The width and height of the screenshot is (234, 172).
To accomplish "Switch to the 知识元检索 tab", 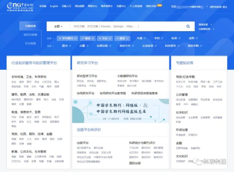I will pos(30,35).
